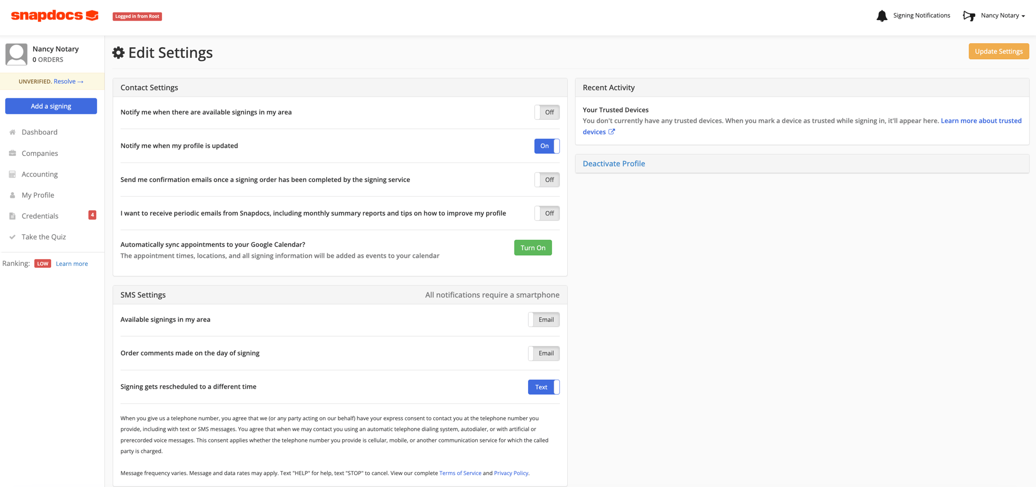
Task: Enable notifications for available signings in my area
Action: pos(547,112)
